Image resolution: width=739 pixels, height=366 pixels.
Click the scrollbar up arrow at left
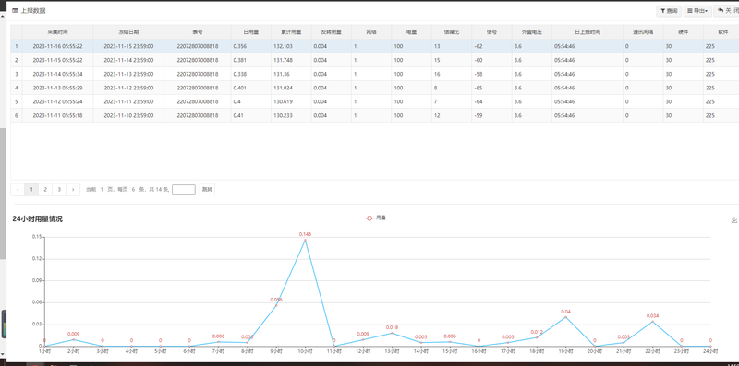coord(3,17)
